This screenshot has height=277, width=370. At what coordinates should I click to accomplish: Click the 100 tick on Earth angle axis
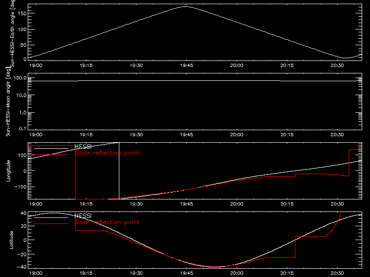pos(22,30)
